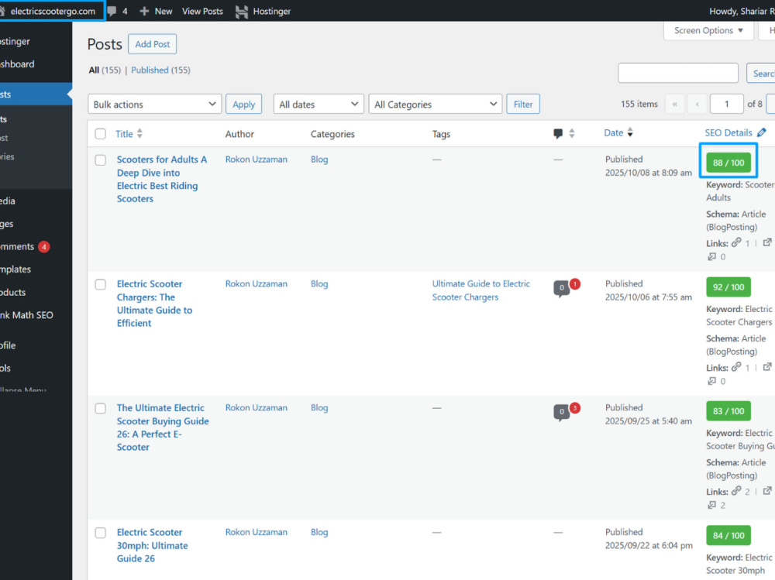775x580 pixels.
Task: Click the pencil edit icon beside SEO Details
Action: (x=762, y=132)
